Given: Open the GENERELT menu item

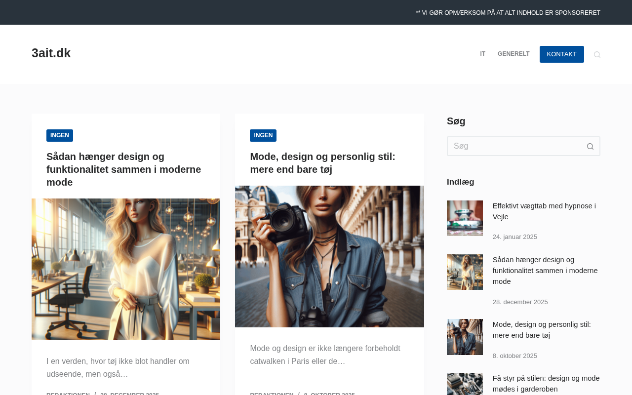Looking at the screenshot, I should pos(513,54).
